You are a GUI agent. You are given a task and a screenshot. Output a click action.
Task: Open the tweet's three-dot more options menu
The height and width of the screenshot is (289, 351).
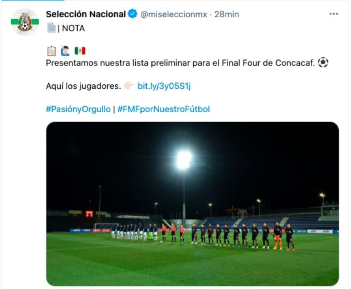334,14
